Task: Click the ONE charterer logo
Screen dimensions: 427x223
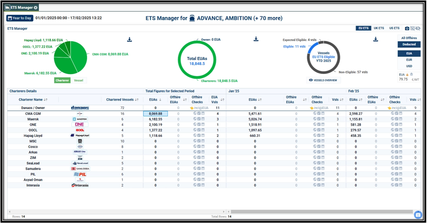Action: click(80, 125)
